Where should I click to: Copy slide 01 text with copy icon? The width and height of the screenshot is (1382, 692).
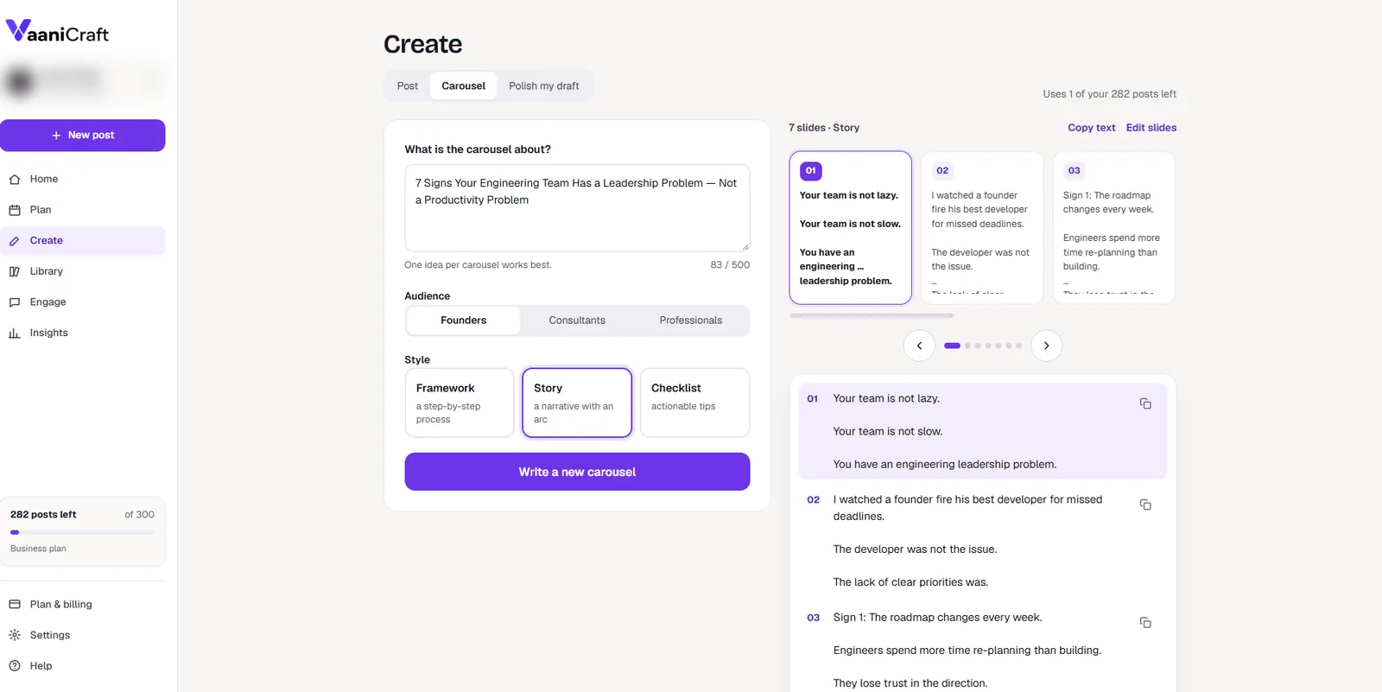pos(1145,403)
